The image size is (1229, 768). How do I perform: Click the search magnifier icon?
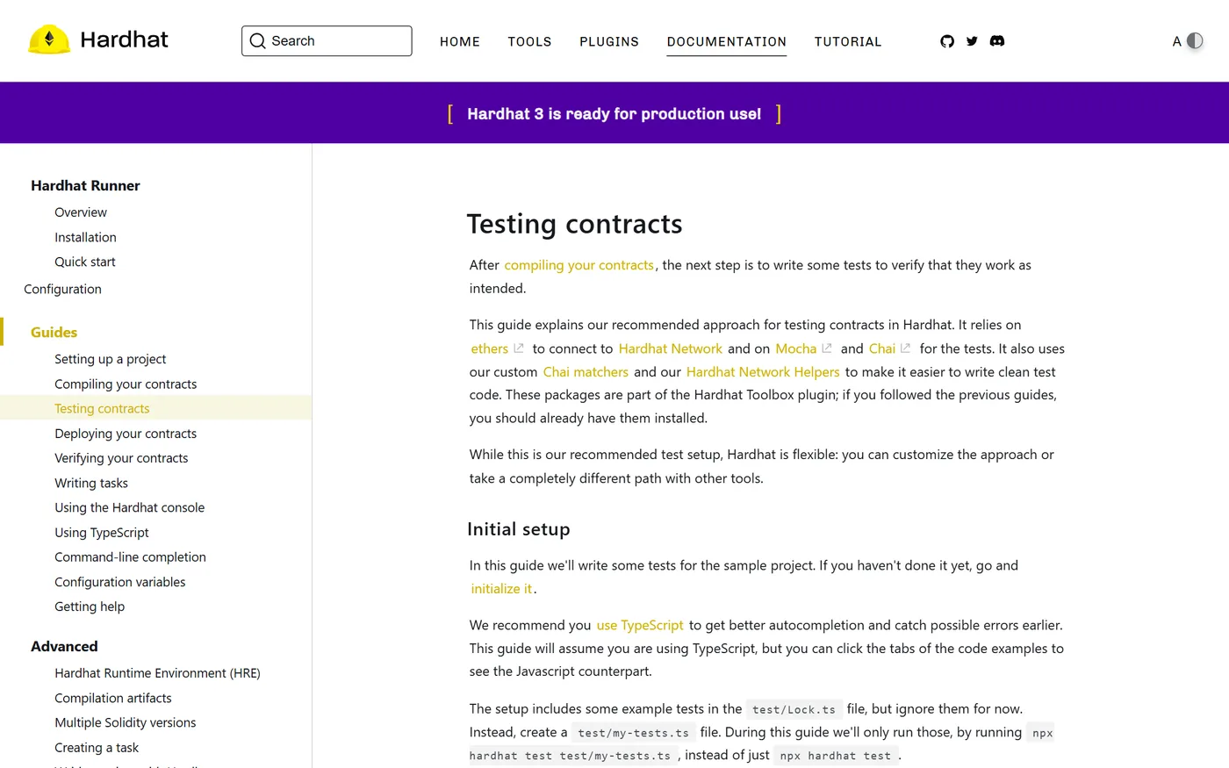click(x=257, y=41)
